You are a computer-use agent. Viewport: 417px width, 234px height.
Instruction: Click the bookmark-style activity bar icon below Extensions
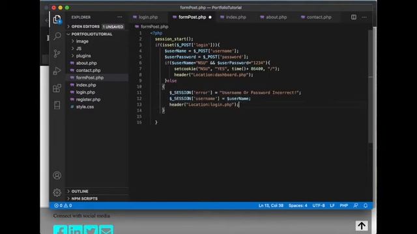click(57, 105)
